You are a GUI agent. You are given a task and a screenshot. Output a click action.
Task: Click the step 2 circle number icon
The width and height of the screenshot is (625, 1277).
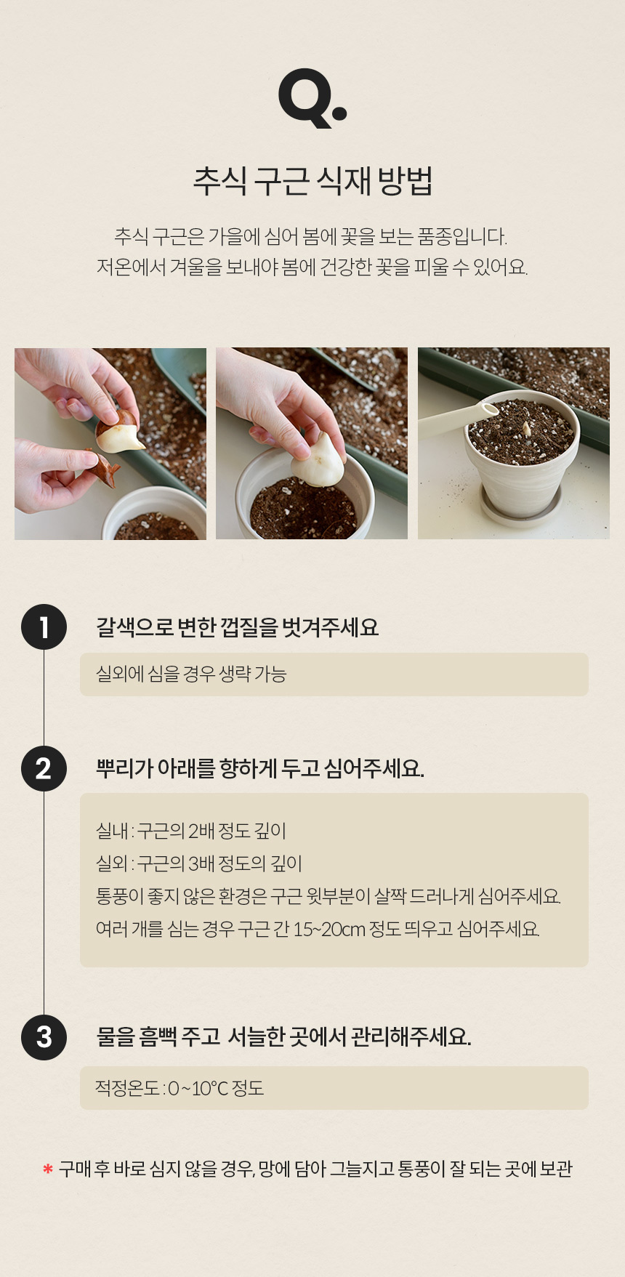tap(44, 768)
